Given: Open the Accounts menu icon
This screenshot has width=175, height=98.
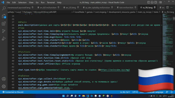Looking at the screenshot, I should coord(4,79).
